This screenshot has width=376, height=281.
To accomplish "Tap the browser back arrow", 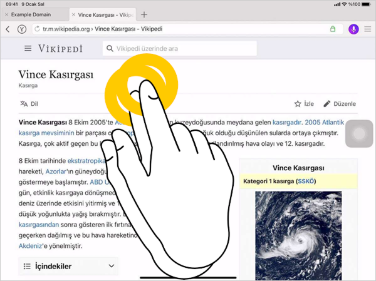I will 7,29.
